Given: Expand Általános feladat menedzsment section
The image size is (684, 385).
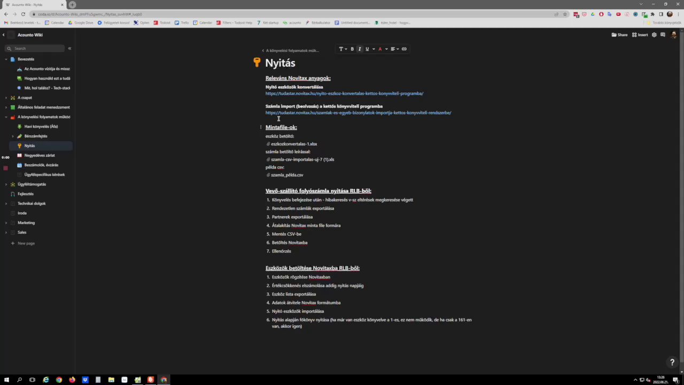Looking at the screenshot, I should 6,107.
